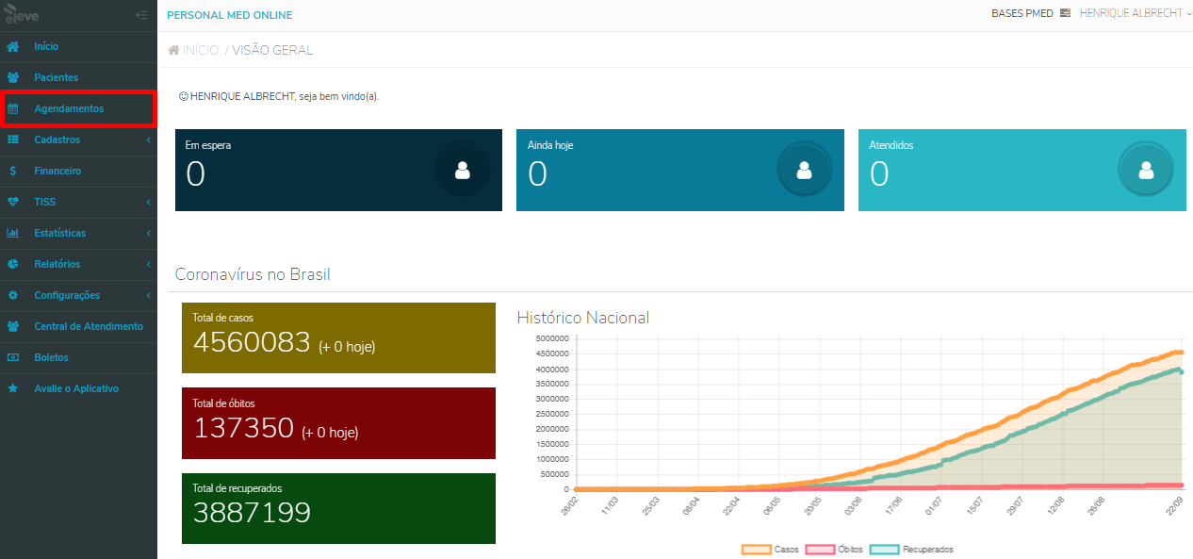
Task: Click the 3887199 recovered value
Action: point(252,513)
